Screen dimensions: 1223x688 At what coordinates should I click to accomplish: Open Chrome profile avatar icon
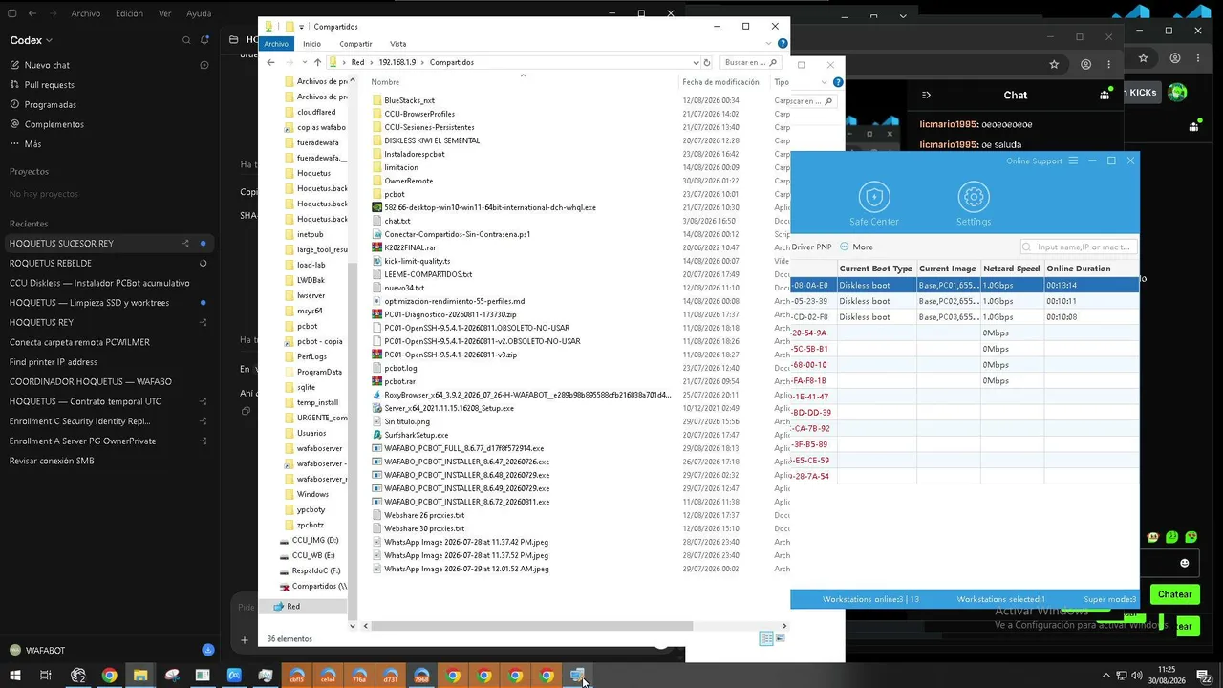point(1086,65)
